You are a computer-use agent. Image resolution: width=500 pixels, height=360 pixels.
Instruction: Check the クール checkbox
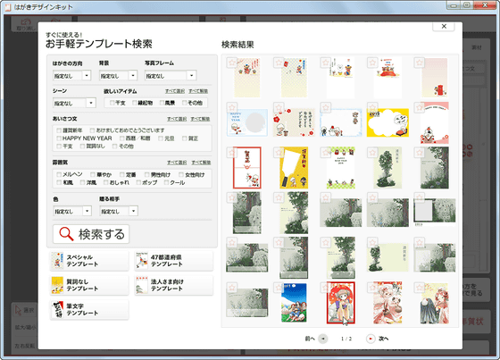(x=166, y=182)
